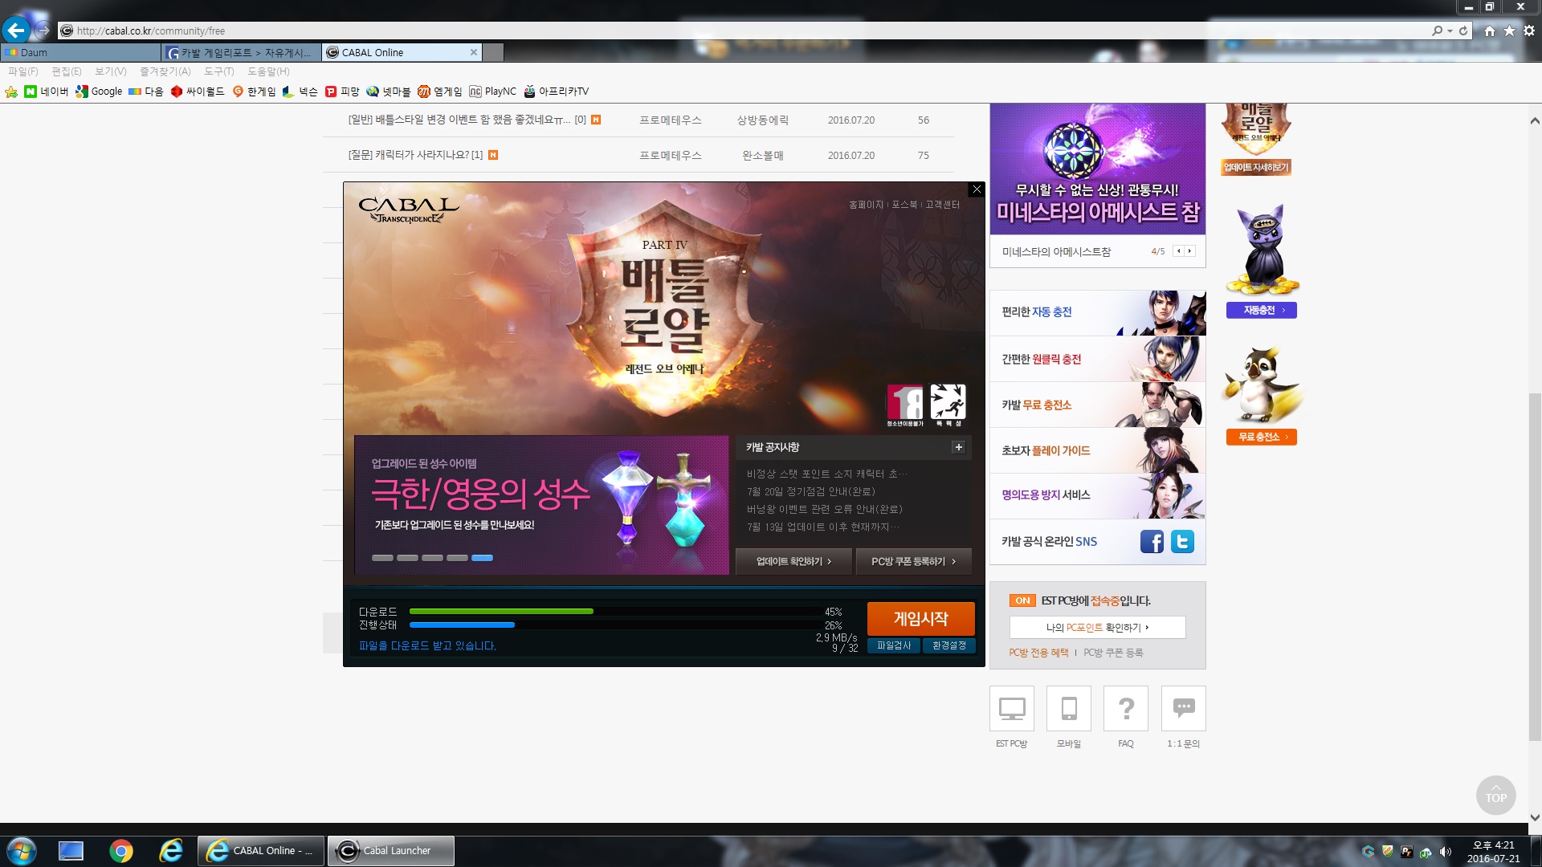This screenshot has height=867, width=1542.
Task: Open the FAQ question mark icon
Action: 1126,708
